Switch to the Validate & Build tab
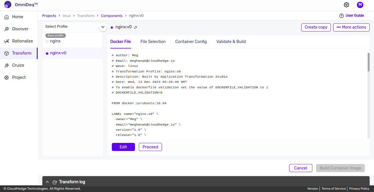The image size is (374, 192). [x=231, y=42]
